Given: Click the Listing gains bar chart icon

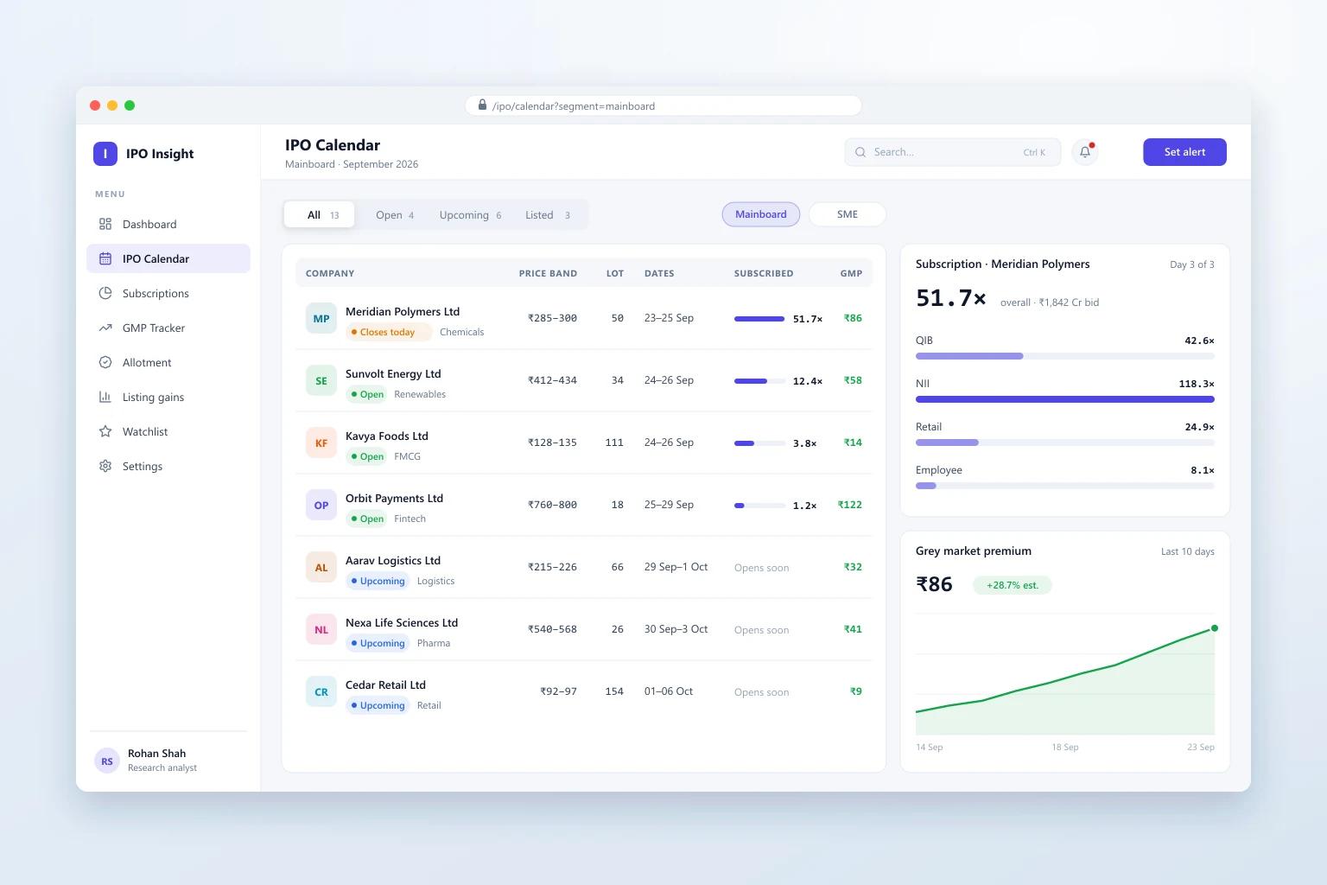Looking at the screenshot, I should (105, 397).
